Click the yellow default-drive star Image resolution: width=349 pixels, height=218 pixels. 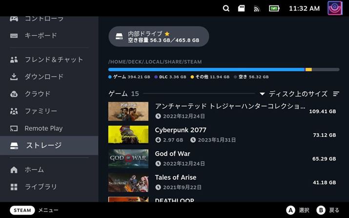167,34
